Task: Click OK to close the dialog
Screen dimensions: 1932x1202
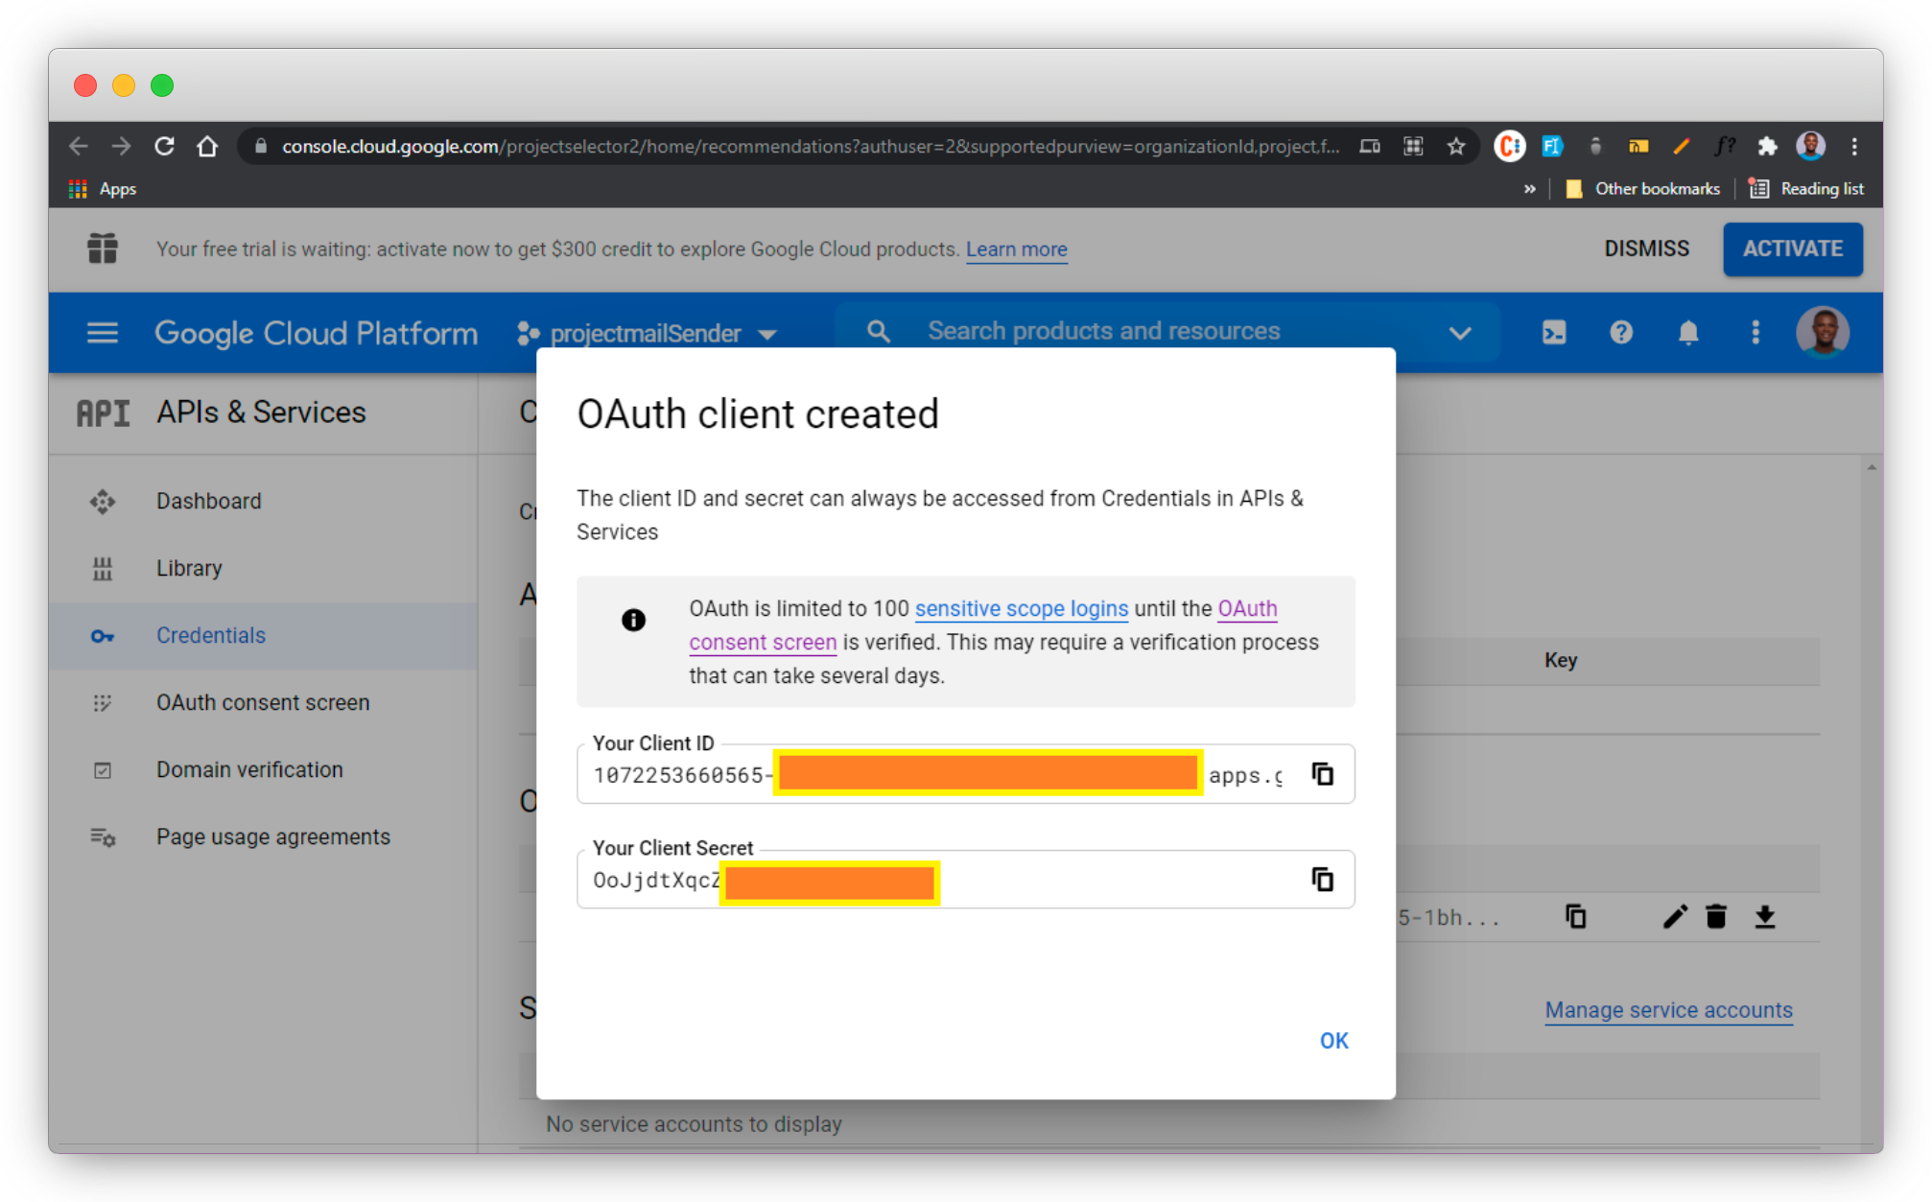Action: pyautogui.click(x=1333, y=1041)
